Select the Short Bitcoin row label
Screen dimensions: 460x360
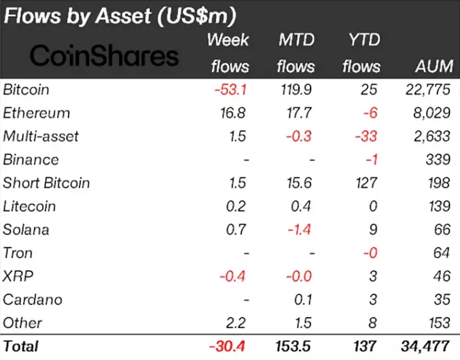coord(47,183)
